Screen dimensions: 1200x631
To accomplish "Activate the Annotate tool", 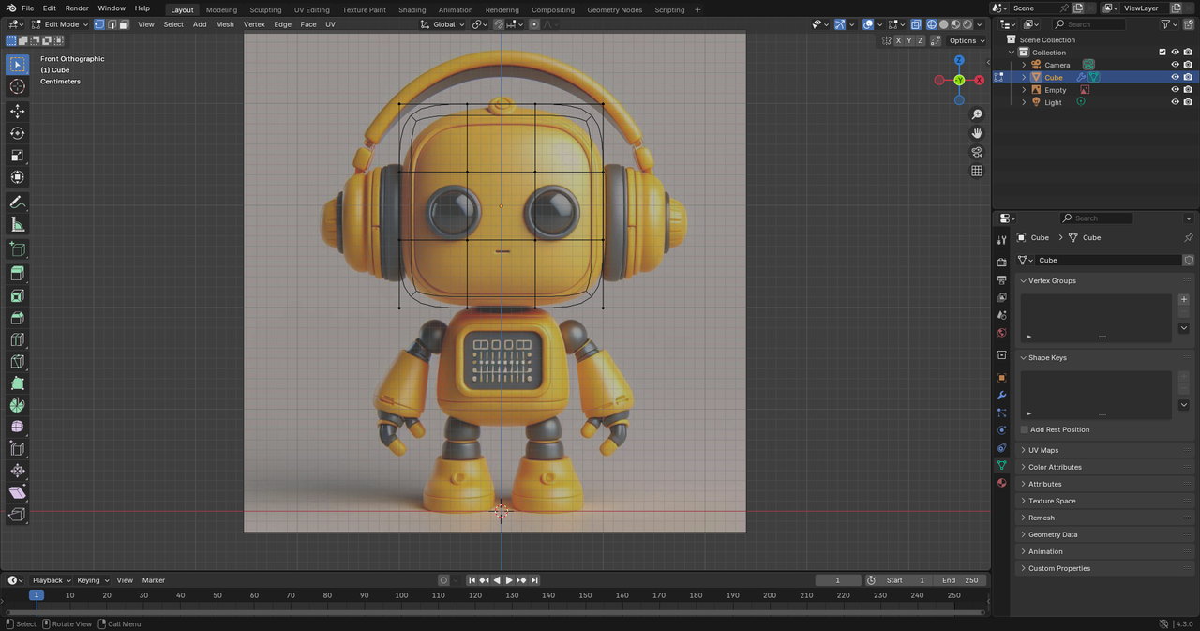I will 17,202.
